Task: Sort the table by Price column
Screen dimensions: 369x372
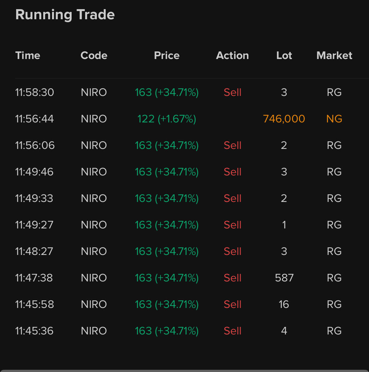Action: (x=167, y=56)
